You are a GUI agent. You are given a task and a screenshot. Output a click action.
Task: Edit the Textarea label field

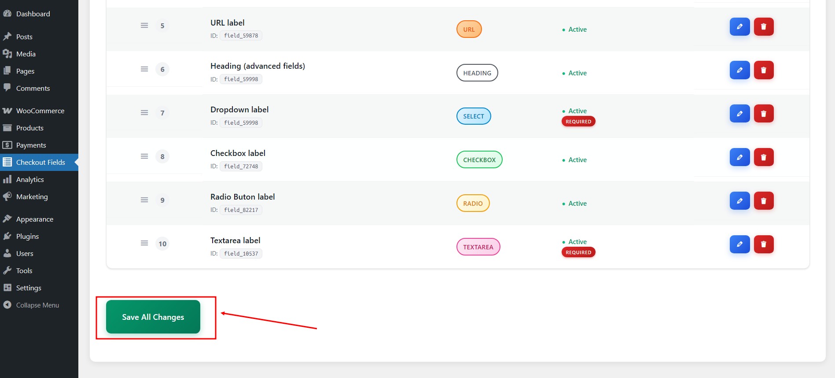(x=739, y=244)
